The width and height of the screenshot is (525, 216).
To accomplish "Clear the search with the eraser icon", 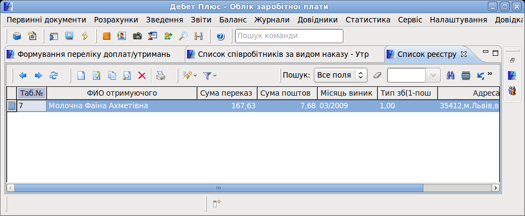I will 377,75.
